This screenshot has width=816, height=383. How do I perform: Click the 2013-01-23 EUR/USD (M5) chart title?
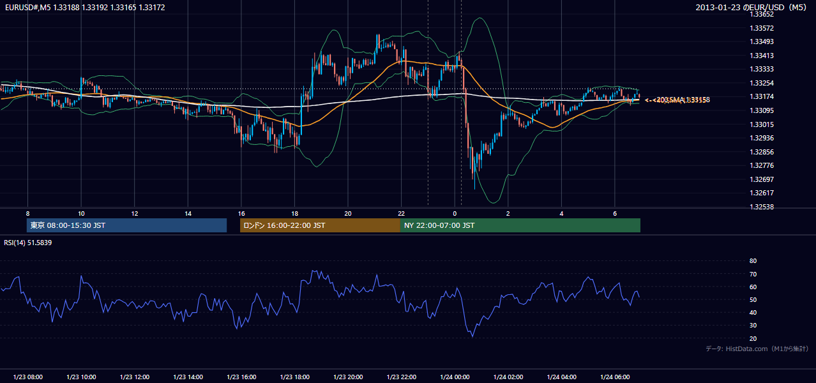(751, 7)
